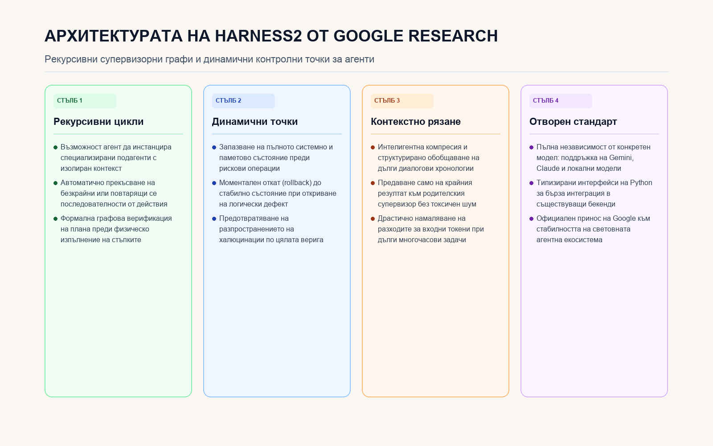
Task: Click the title АРХИТЕКТУРАТА НА HARNESS2 ОТ GOOGLE RESEARCH
Action: coord(271,36)
